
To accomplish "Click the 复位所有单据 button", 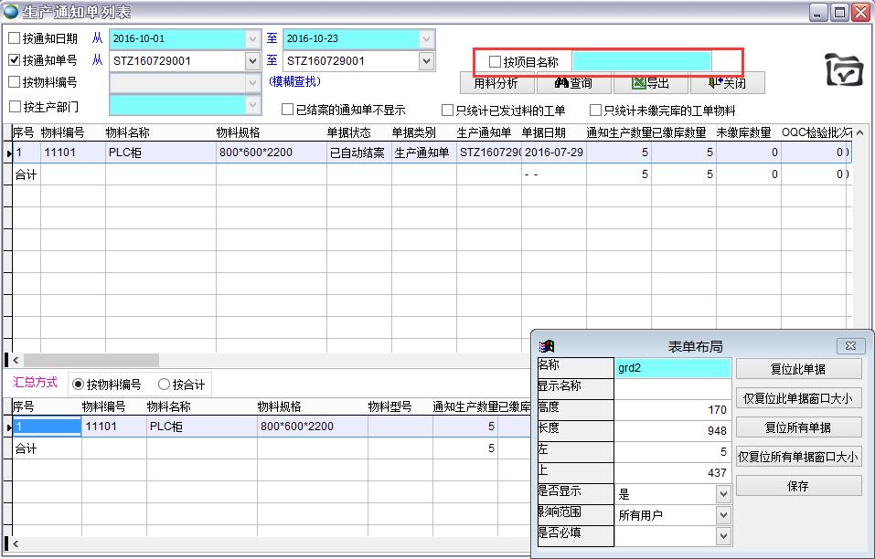I will [x=798, y=427].
